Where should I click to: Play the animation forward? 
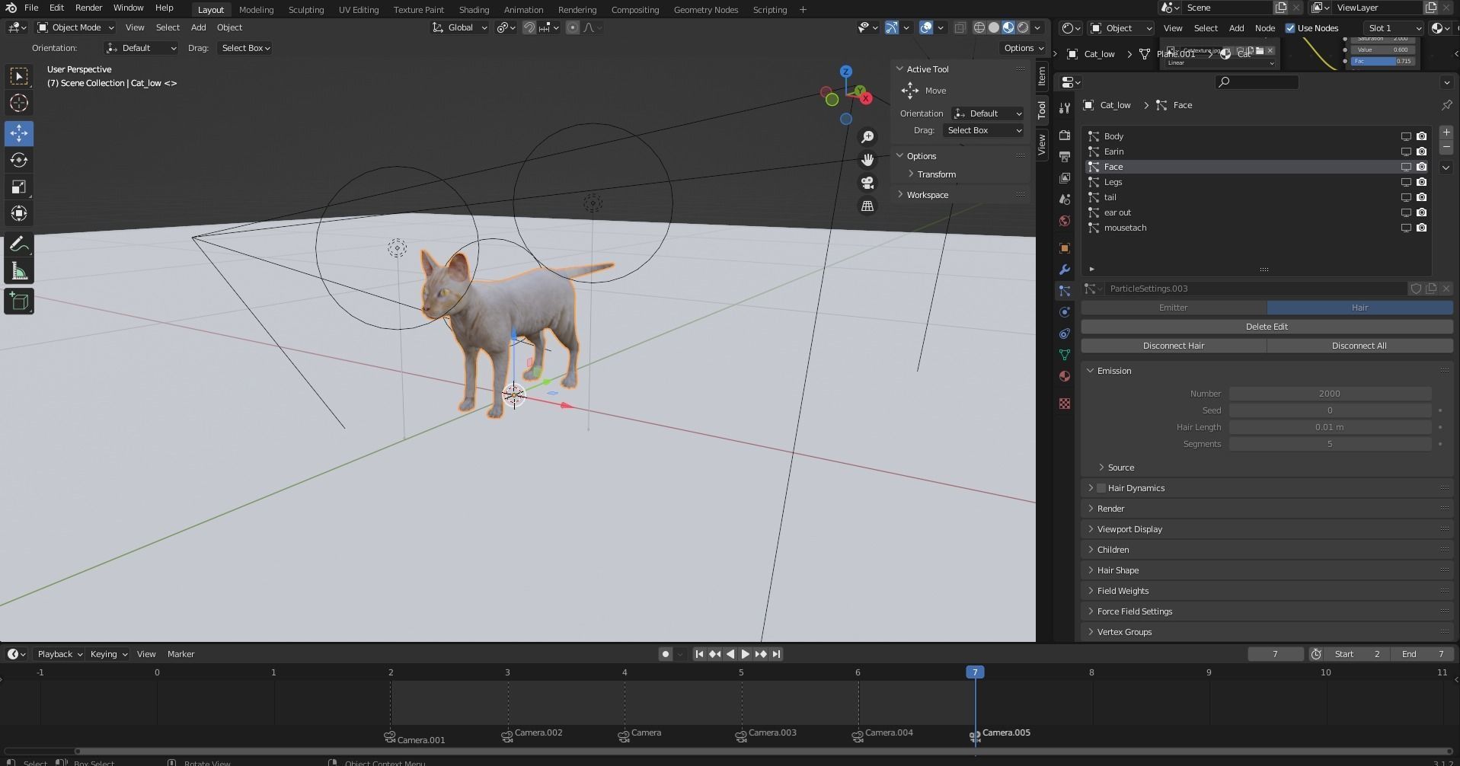[746, 654]
